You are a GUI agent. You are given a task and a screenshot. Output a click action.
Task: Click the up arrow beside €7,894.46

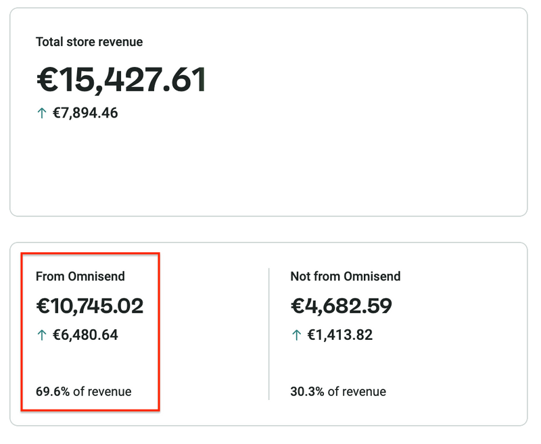point(41,114)
